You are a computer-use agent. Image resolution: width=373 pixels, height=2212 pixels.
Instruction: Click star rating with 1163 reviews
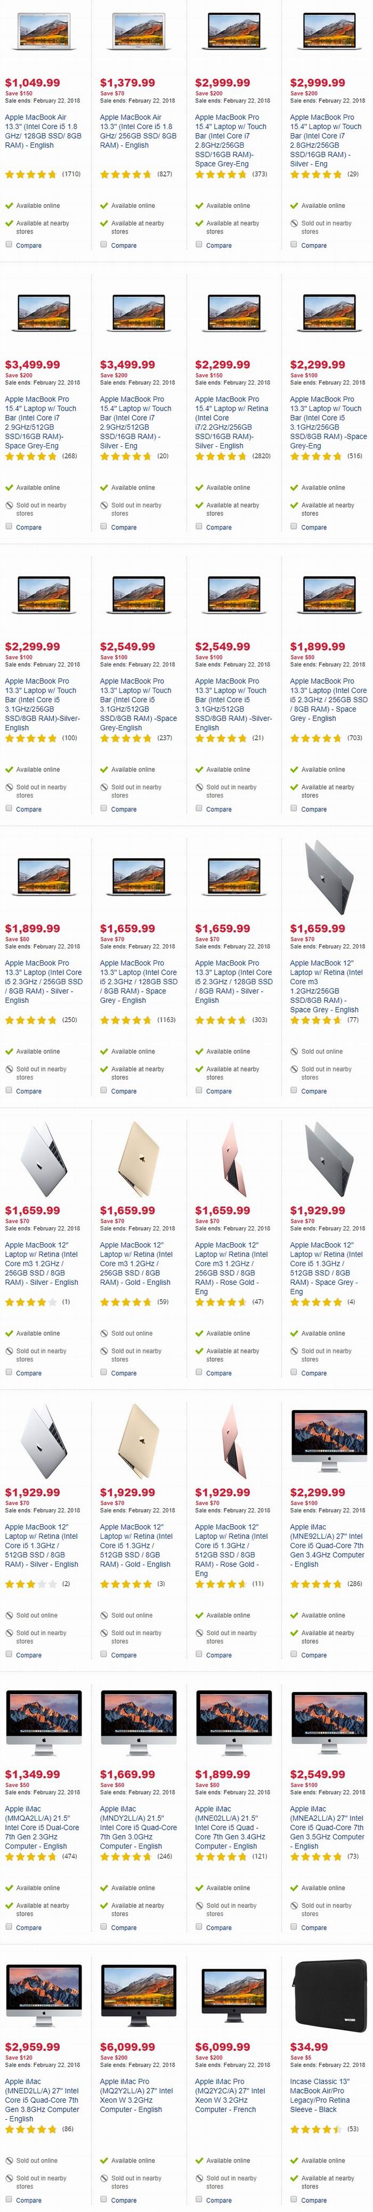click(x=126, y=1020)
